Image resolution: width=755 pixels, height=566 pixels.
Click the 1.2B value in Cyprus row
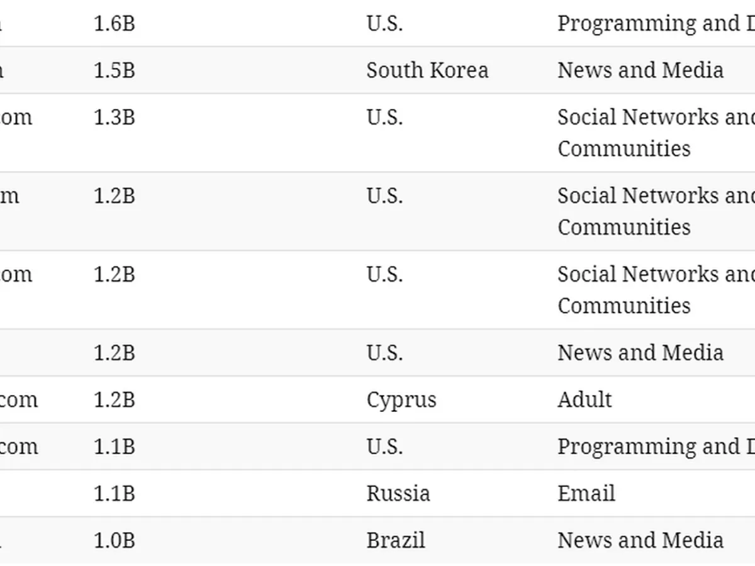[x=114, y=400]
